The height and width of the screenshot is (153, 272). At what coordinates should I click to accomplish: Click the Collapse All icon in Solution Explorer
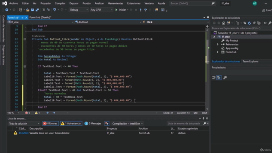(254, 23)
